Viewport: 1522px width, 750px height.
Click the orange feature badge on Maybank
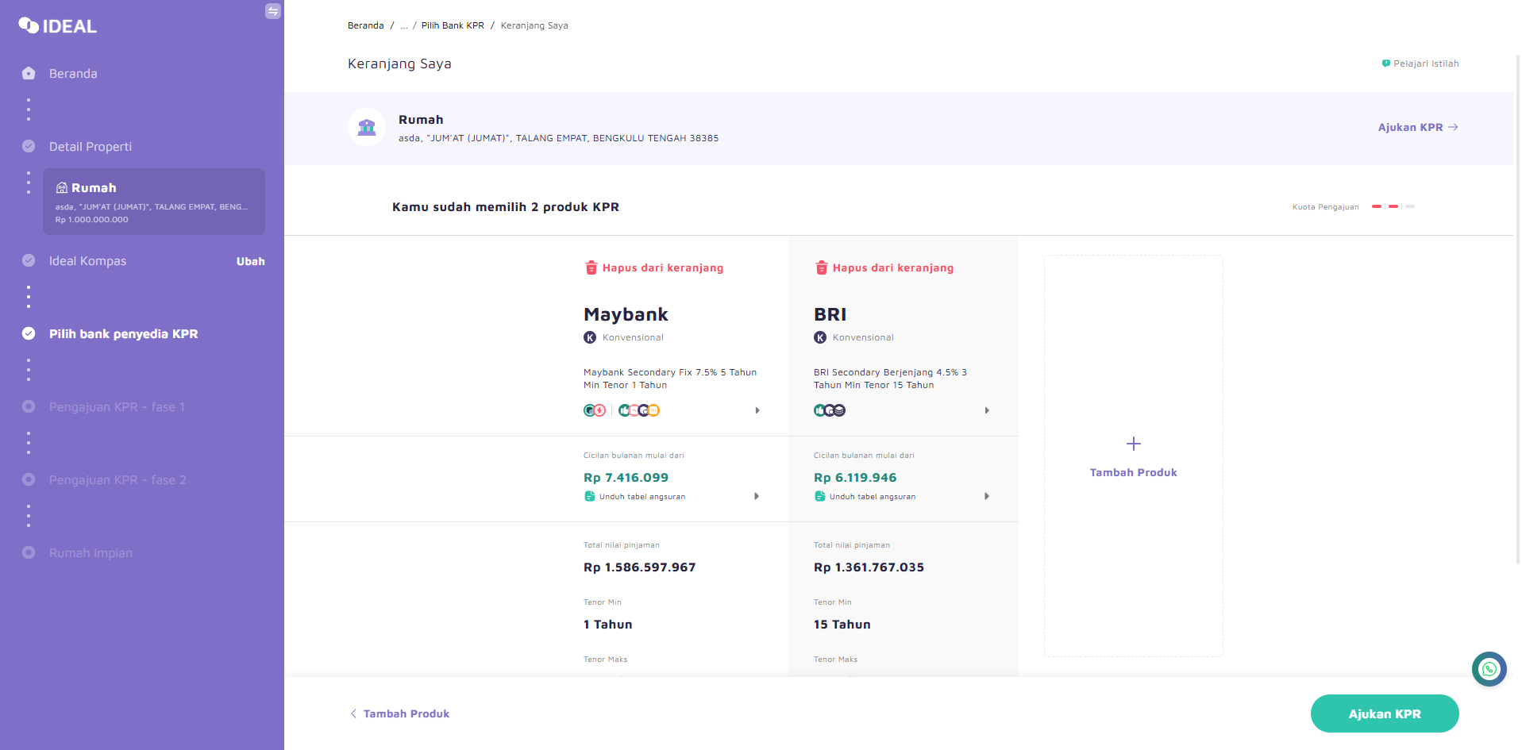click(x=654, y=410)
